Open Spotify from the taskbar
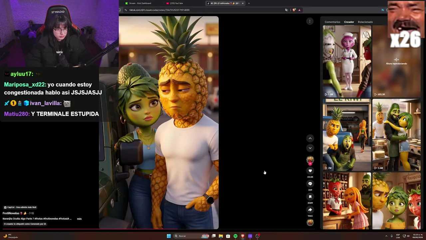Image resolution: width=426 pixels, height=240 pixels. click(235, 236)
